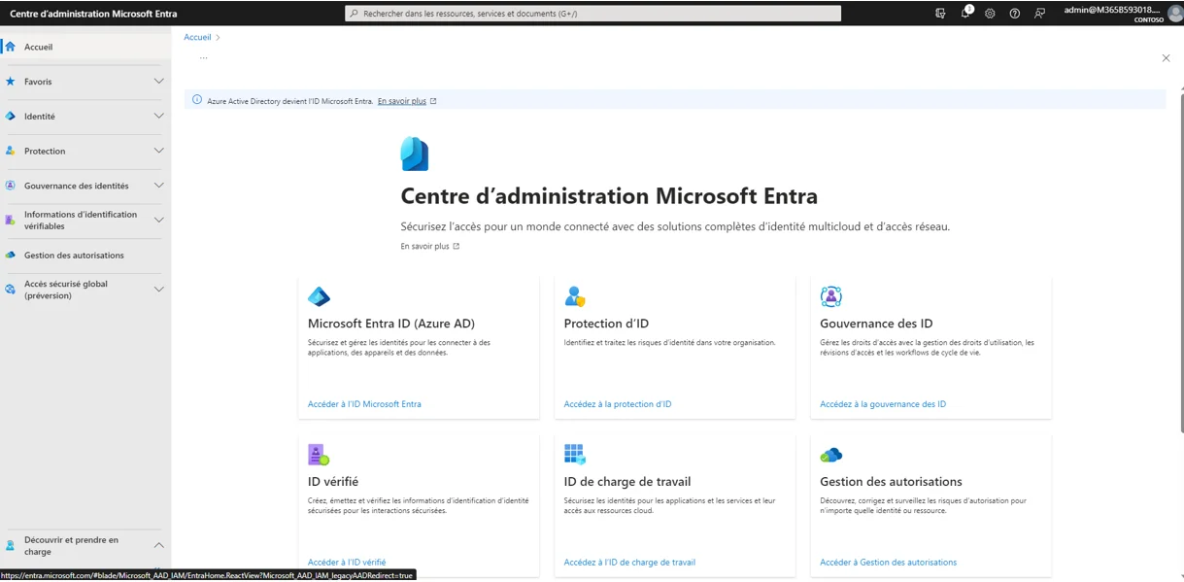
Task: Click the Gouvernance des ID card icon
Action: [x=830, y=296]
